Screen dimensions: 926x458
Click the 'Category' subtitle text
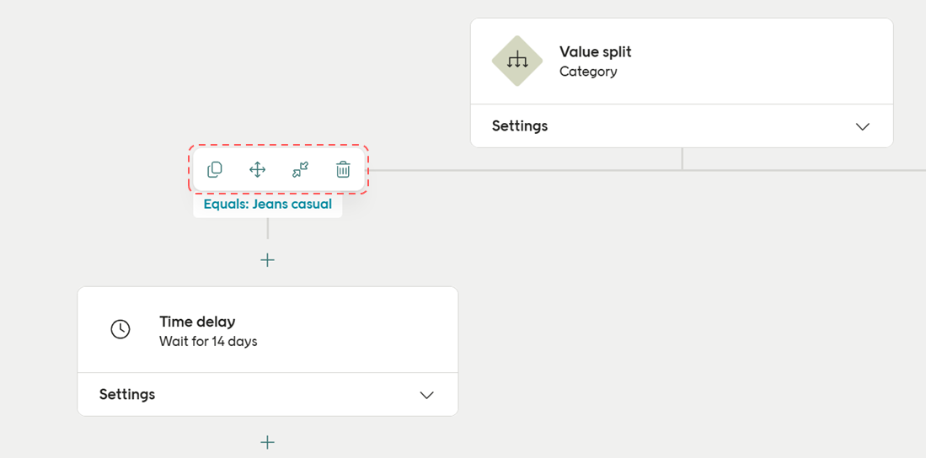[588, 72]
